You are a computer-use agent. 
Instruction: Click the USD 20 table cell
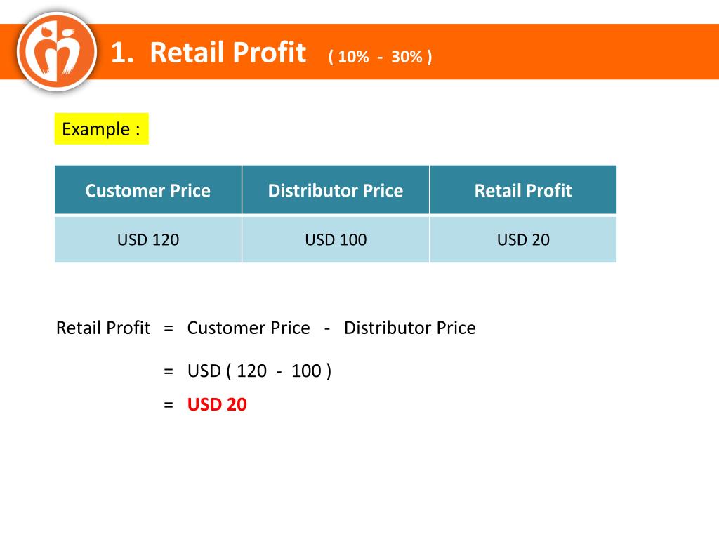[x=523, y=239]
